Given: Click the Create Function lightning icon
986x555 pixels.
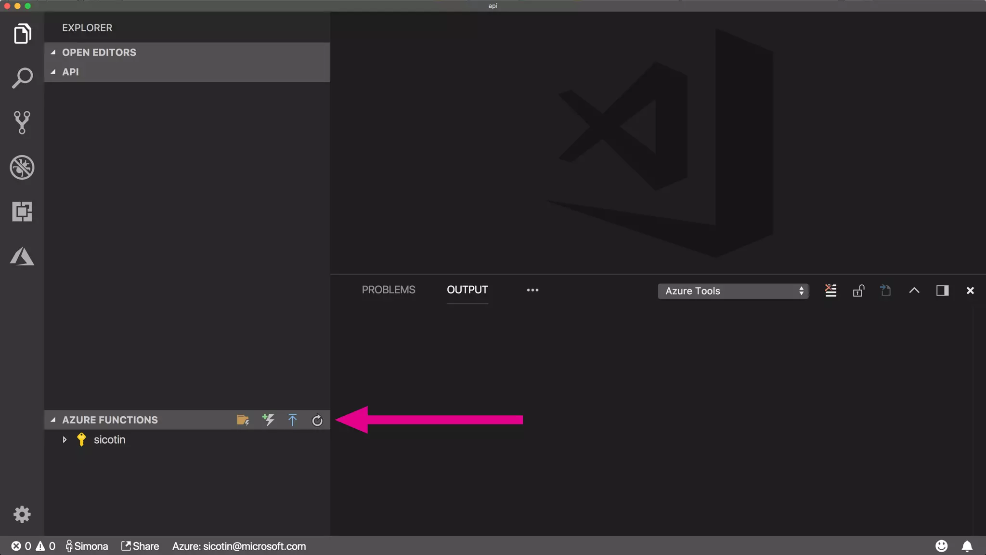Looking at the screenshot, I should 268,420.
